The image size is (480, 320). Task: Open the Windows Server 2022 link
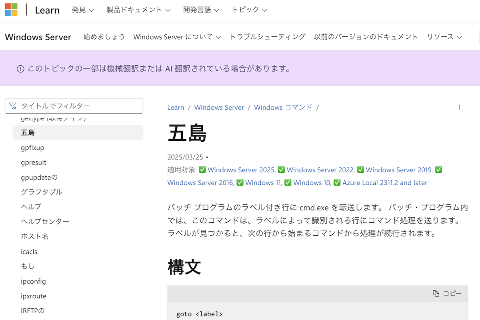[319, 169]
